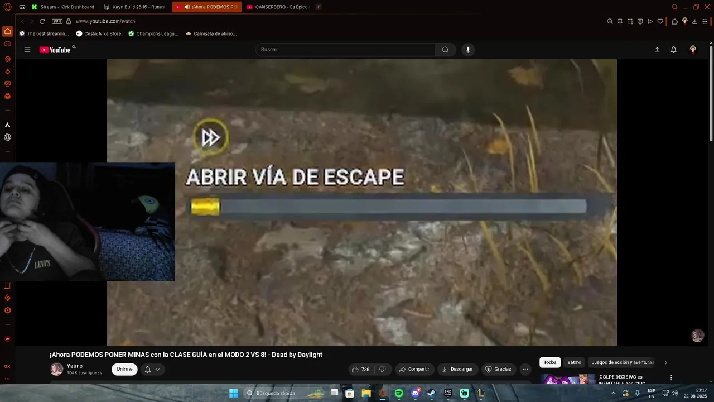Viewport: 714px width, 402px height.
Task: Open The best streaming bookmark
Action: (x=44, y=33)
